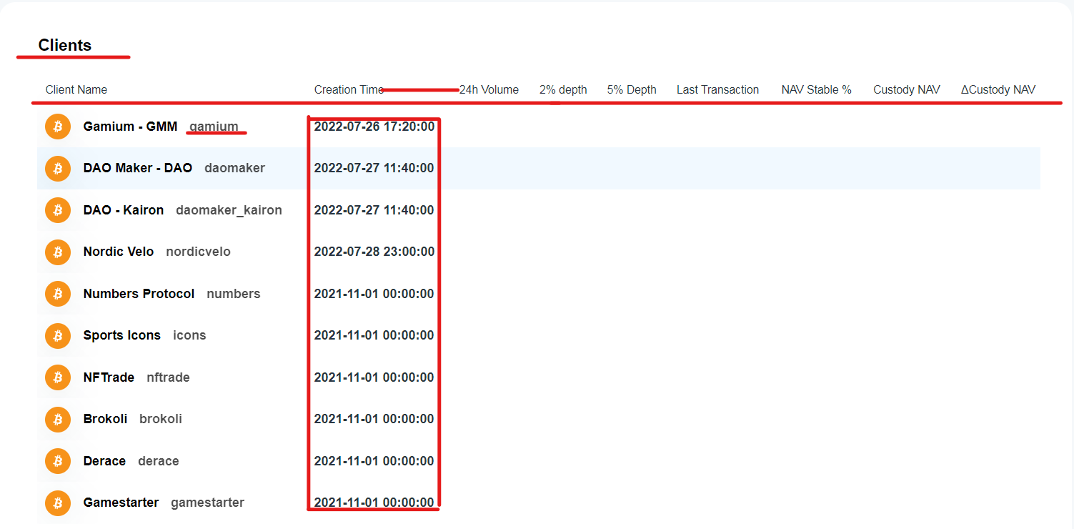
Task: Click the 2022-07-26 17:20:00 creation time
Action: pyautogui.click(x=374, y=127)
